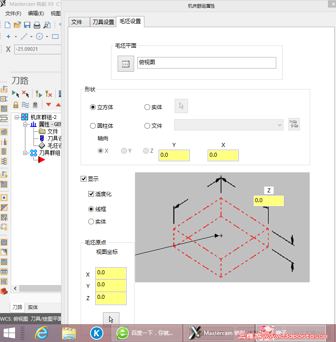Select 线框 display radio button

(x=91, y=209)
